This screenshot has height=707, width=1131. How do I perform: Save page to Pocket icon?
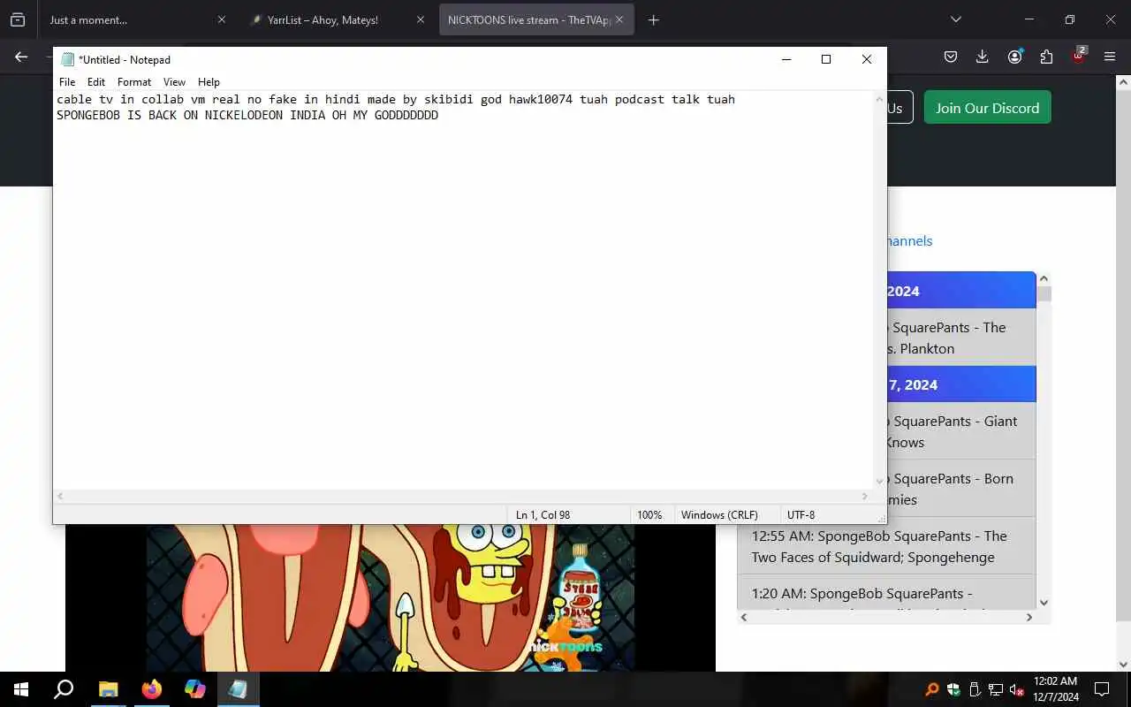(x=951, y=57)
